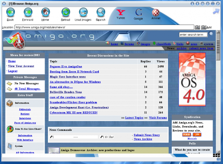
Task: Click the 40 Total Messages envelope icon
Action: pyautogui.click(x=9, y=89)
